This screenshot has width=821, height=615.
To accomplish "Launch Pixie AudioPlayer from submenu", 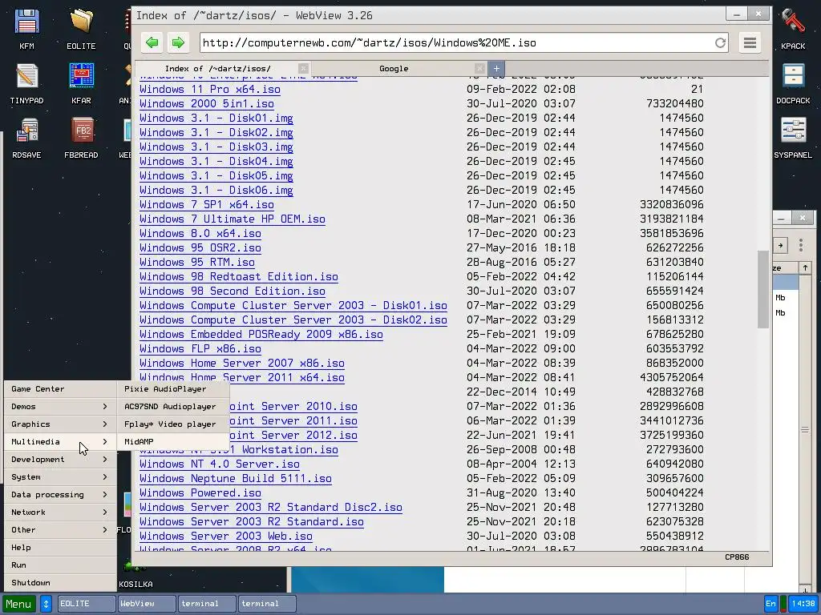I will (x=173, y=389).
